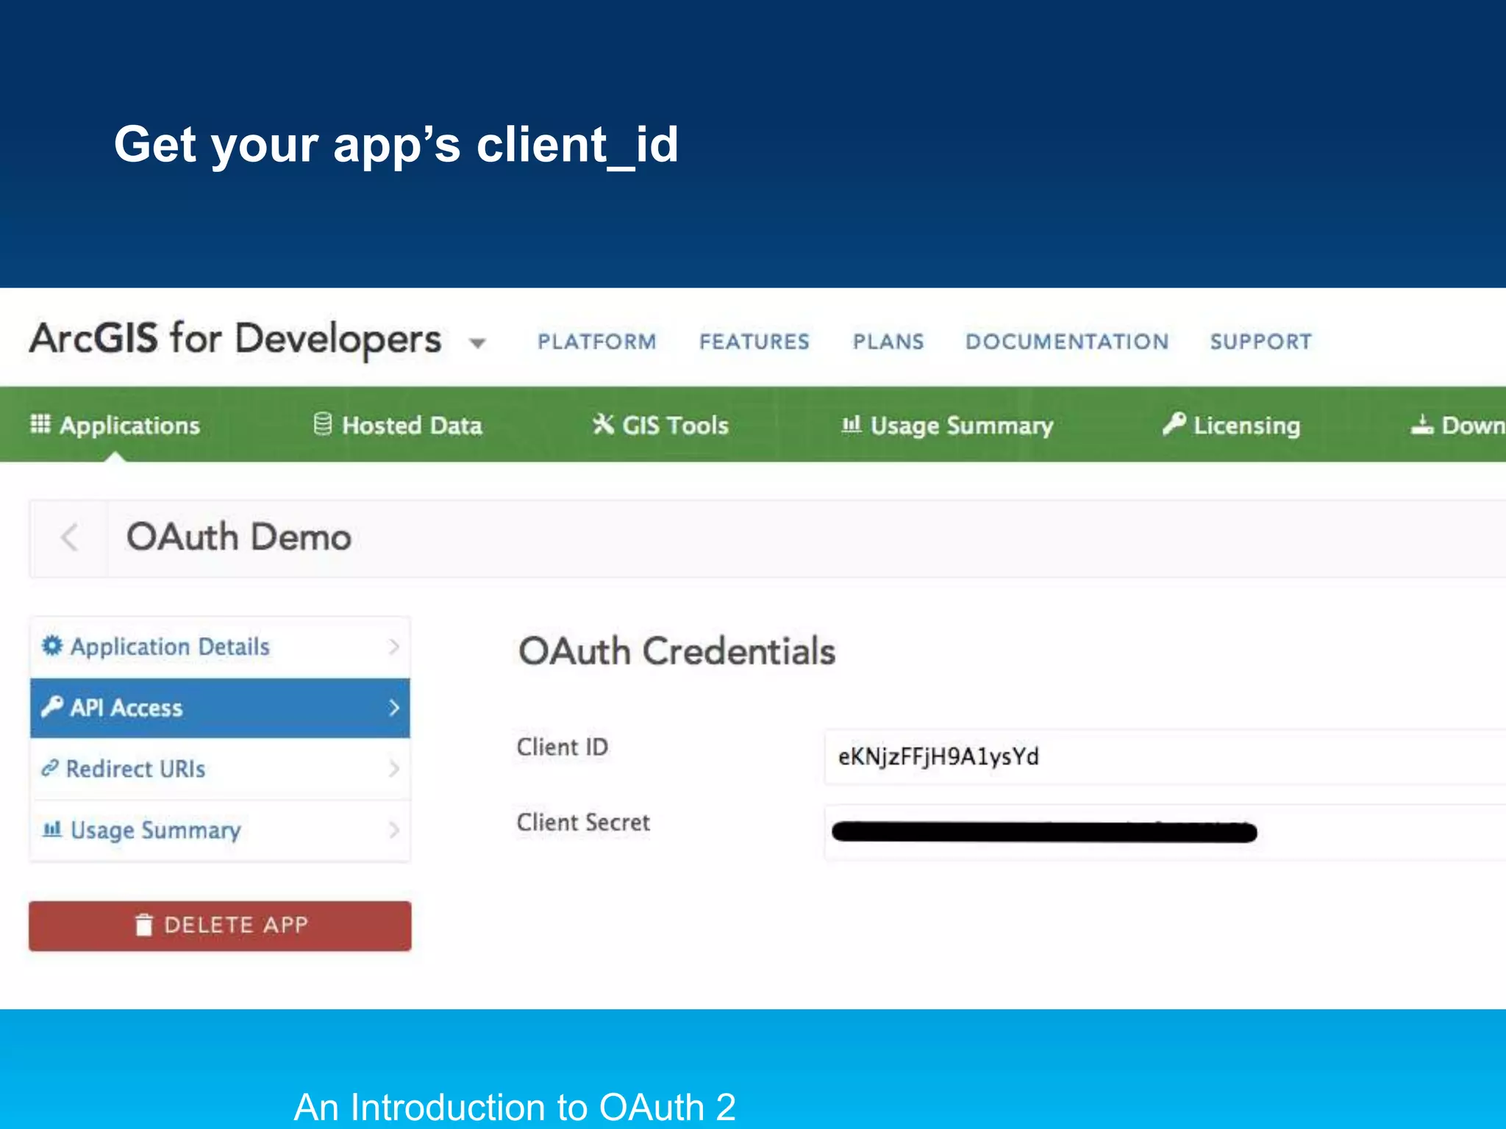Open the SUPPORT menu
Viewport: 1506px width, 1129px height.
(1260, 342)
